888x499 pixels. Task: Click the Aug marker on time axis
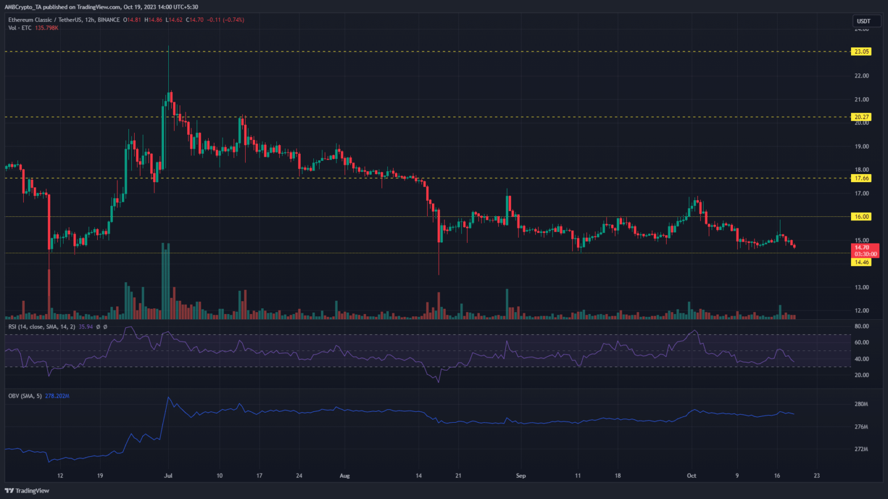(x=345, y=476)
